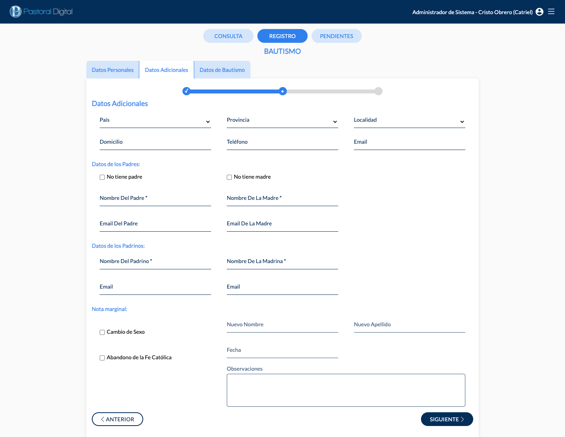Click the Nombre De La Madre field
Image resolution: width=565 pixels, height=437 pixels.
[x=282, y=199]
